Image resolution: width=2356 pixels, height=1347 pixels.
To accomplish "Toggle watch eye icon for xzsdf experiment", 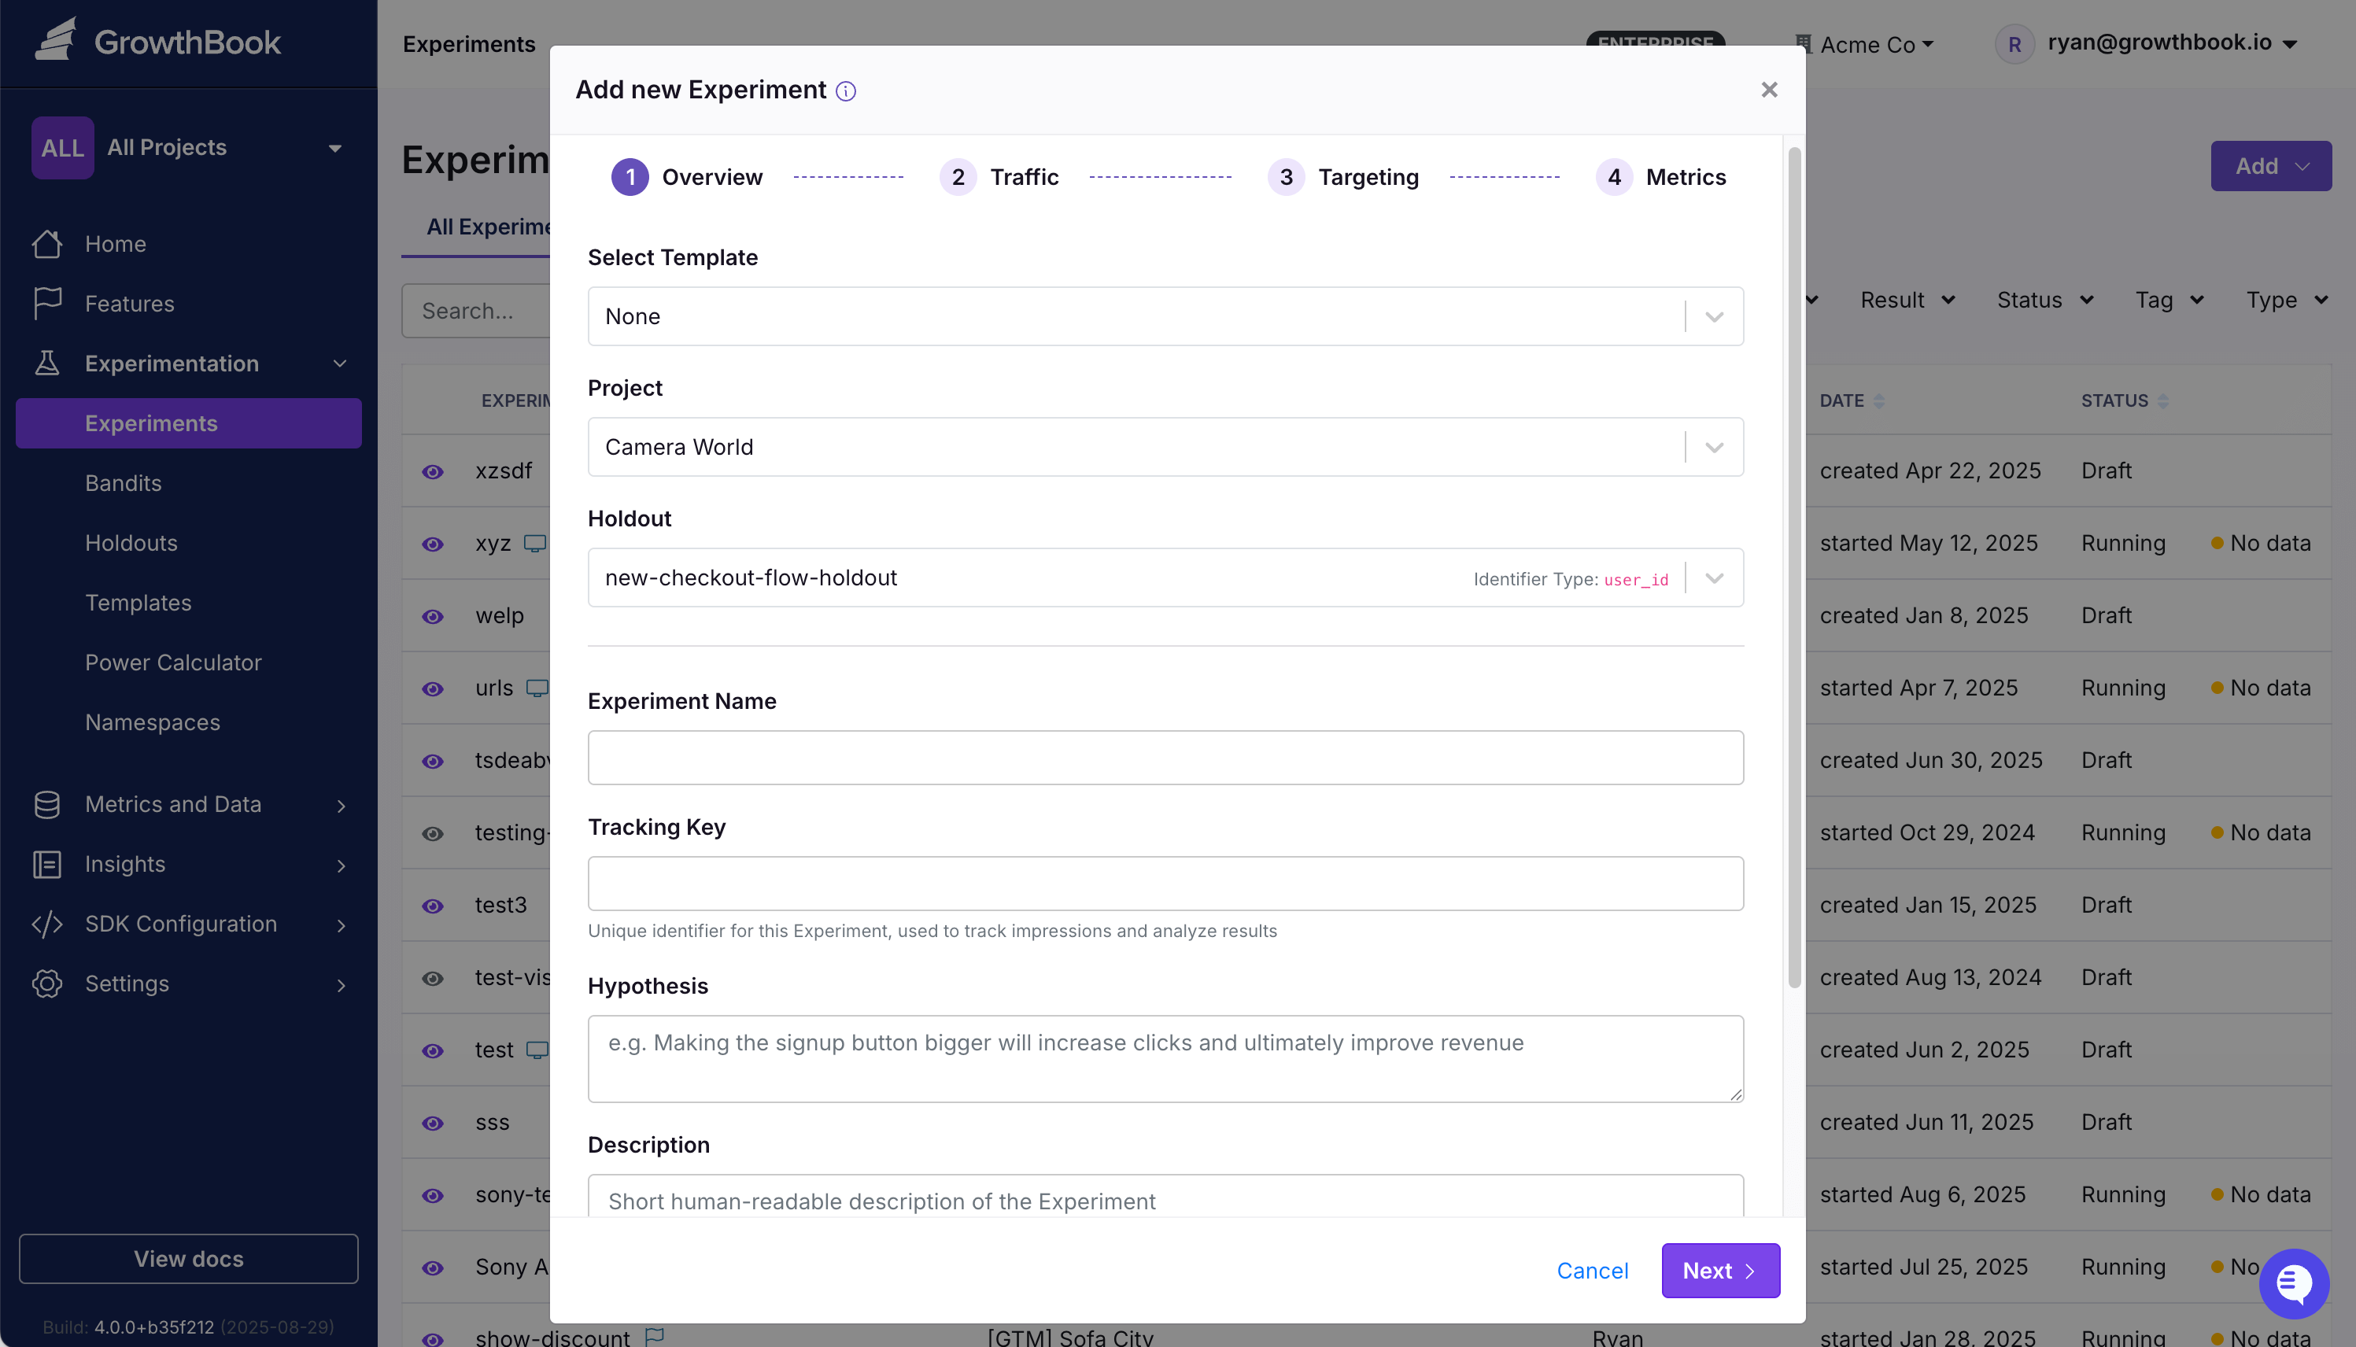I will [x=432, y=472].
